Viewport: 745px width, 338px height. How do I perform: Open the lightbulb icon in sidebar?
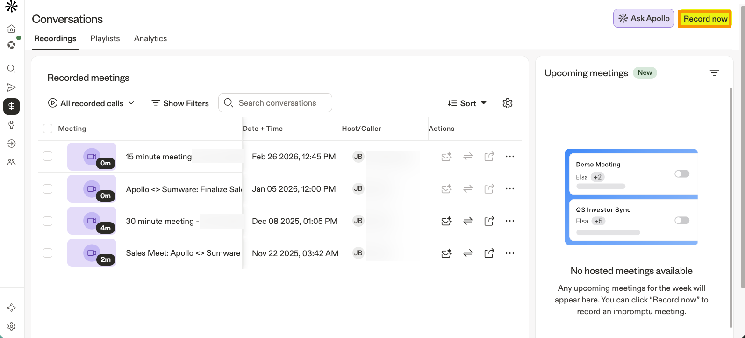[12, 125]
